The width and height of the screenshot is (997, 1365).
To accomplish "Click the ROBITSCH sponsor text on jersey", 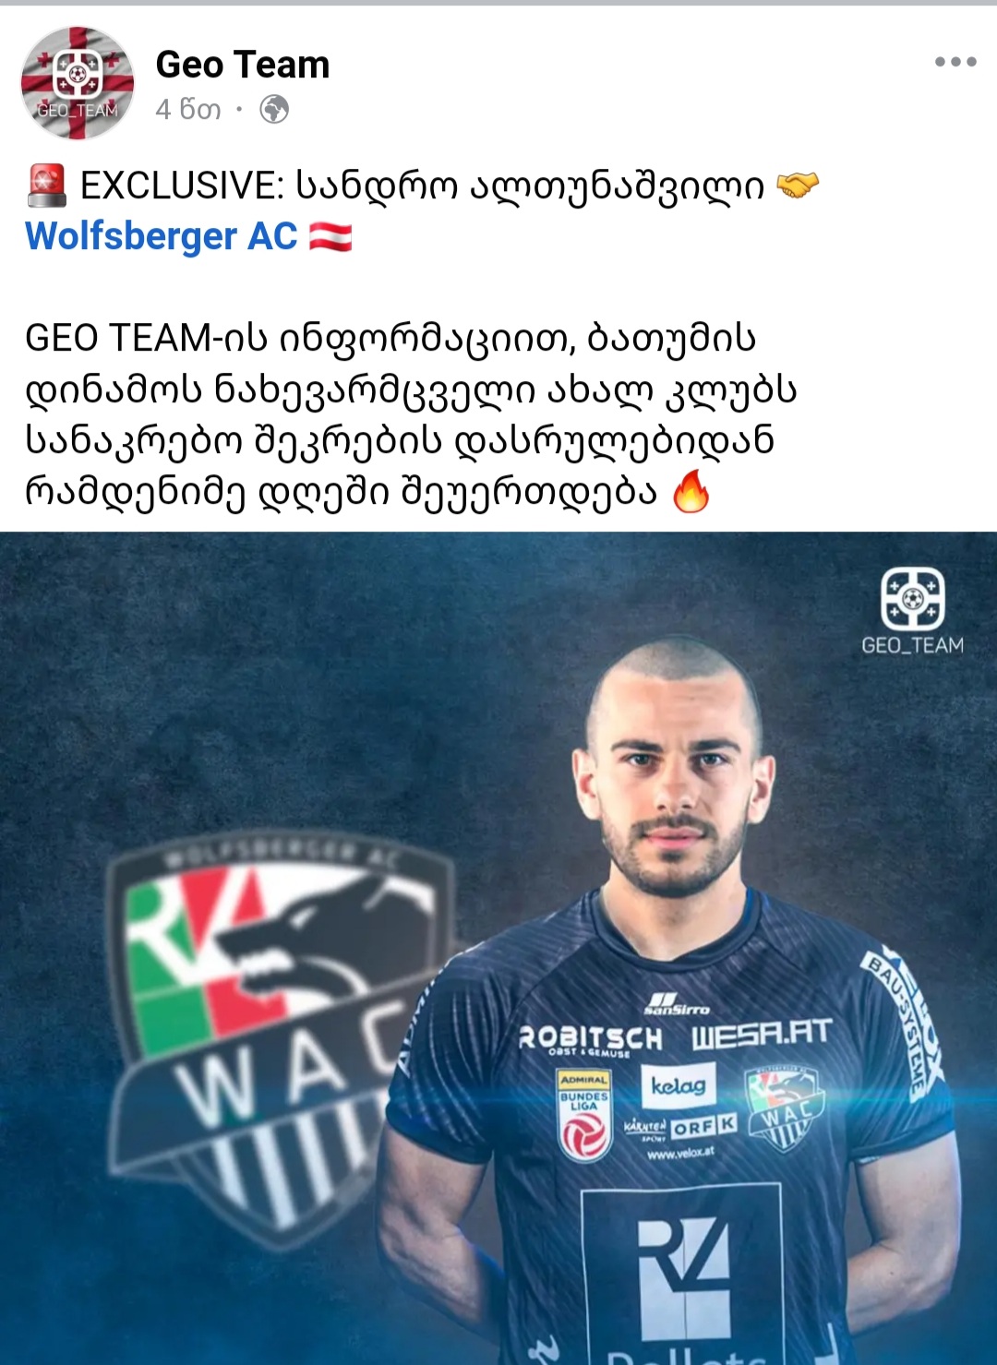I will tap(591, 1037).
